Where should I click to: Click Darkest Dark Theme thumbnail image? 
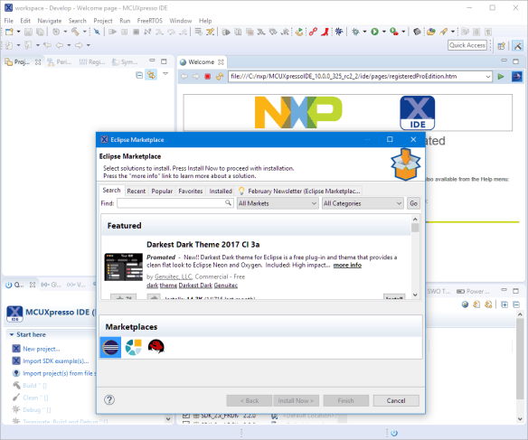(x=124, y=267)
